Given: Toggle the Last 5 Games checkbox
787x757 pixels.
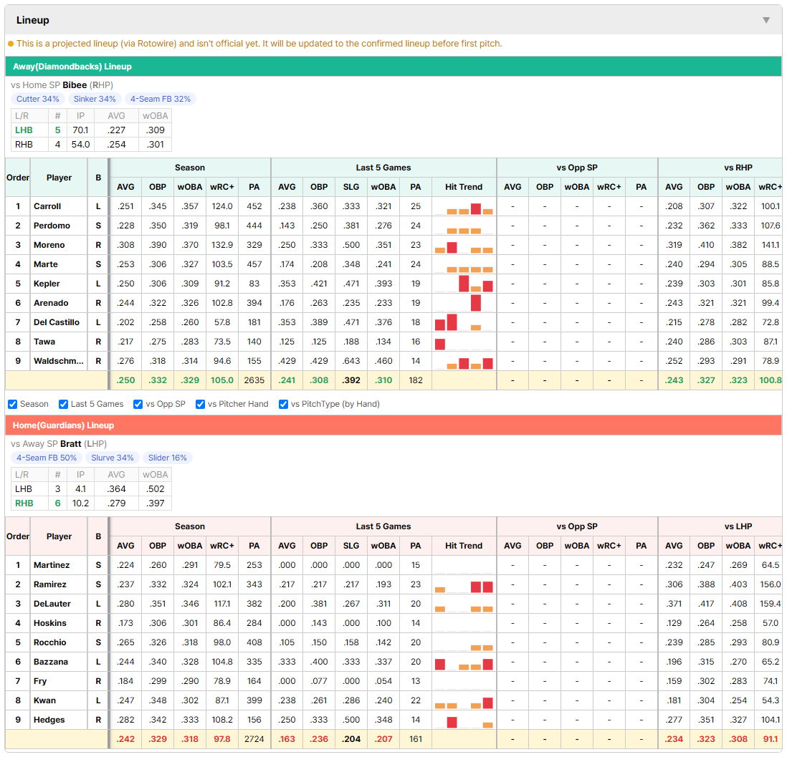Looking at the screenshot, I should tap(63, 405).
